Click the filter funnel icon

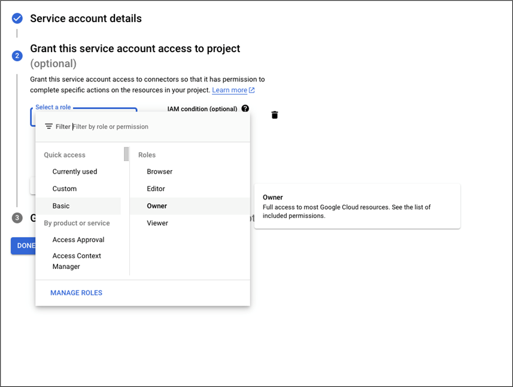(50, 126)
